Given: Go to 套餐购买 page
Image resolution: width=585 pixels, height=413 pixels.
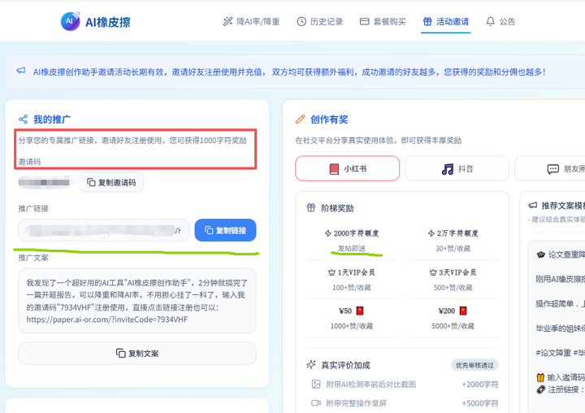Looking at the screenshot, I should coord(382,22).
